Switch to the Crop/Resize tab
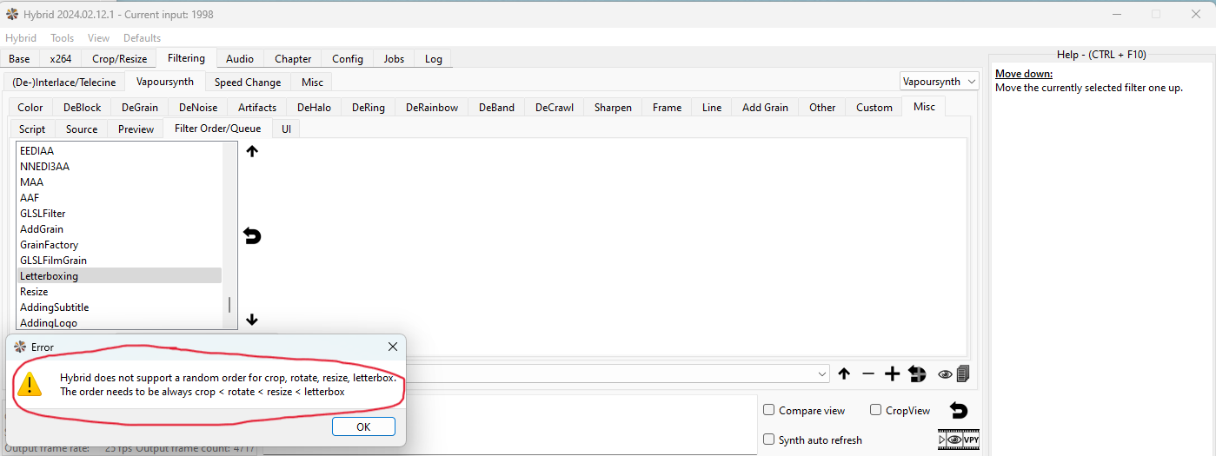The height and width of the screenshot is (456, 1216). click(x=120, y=59)
